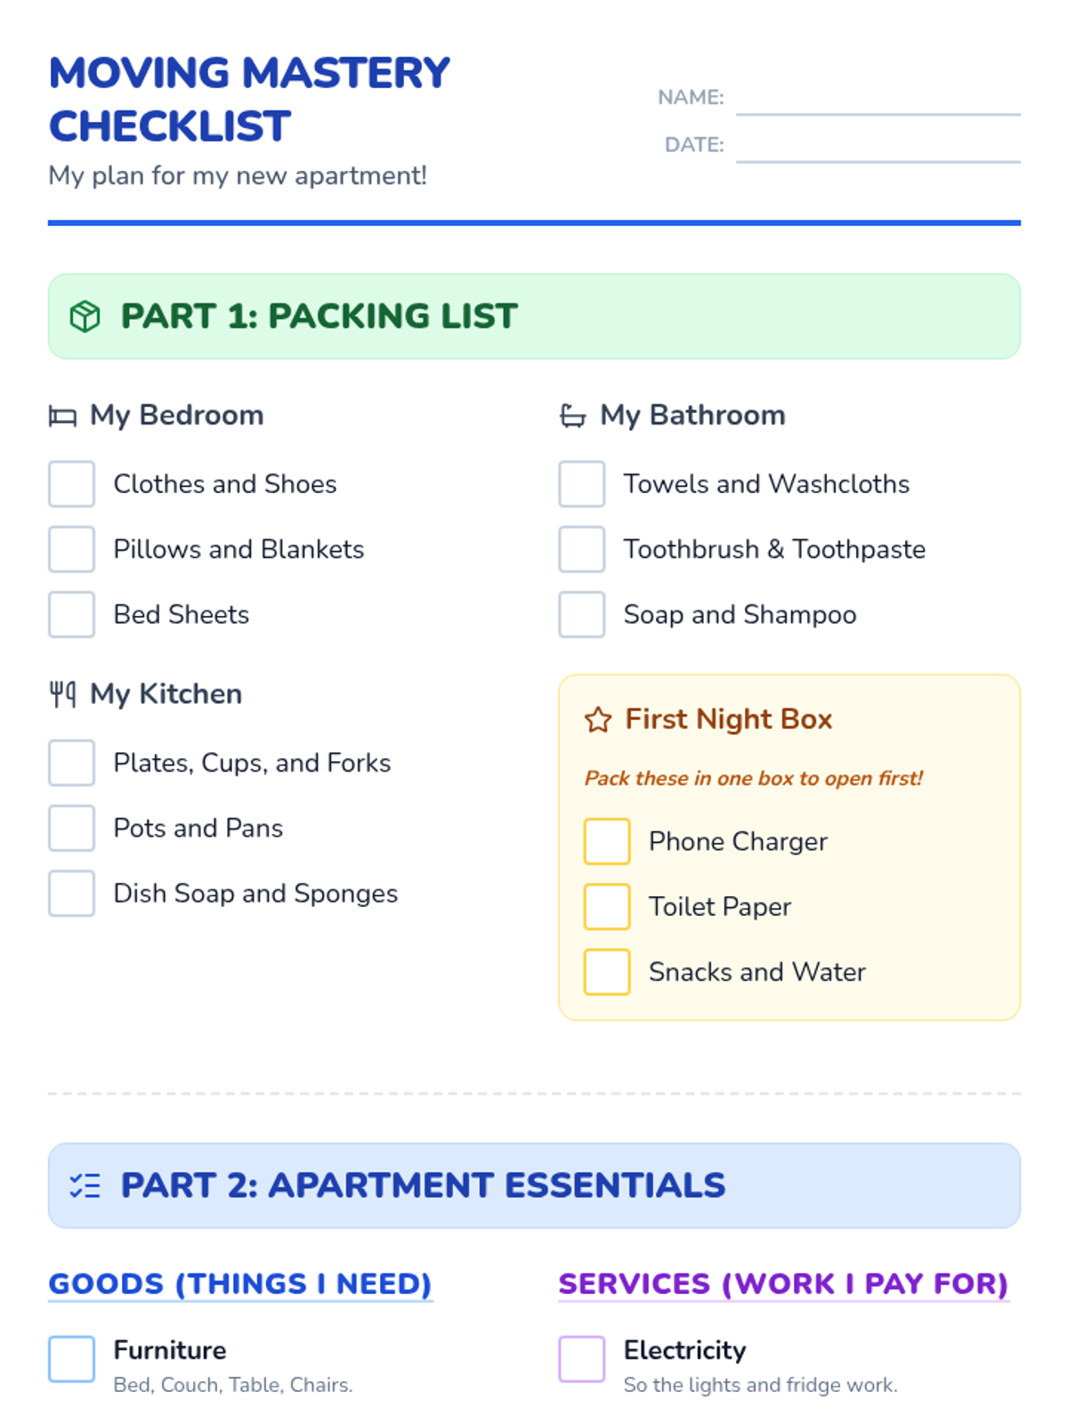
Task: Click the bed icon next to My Bedroom
Action: pyautogui.click(x=62, y=416)
